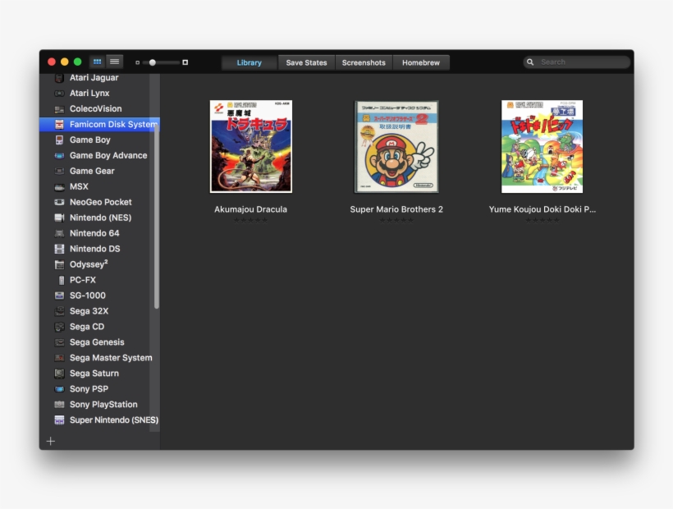Select the Sega Genesis console icon
The image size is (673, 509).
(x=59, y=342)
